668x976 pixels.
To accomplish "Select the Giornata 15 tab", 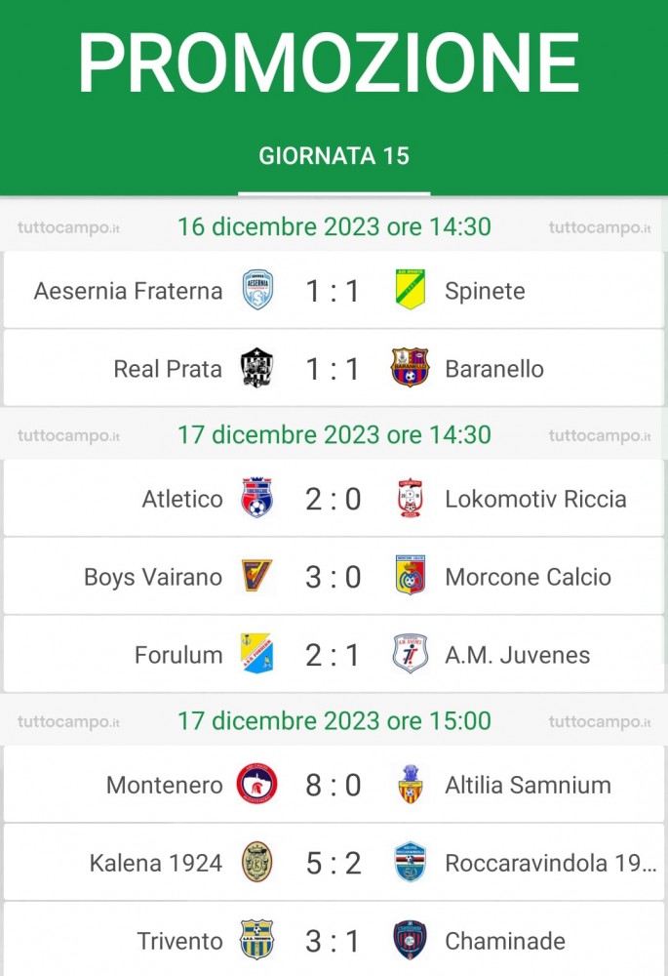I will (334, 155).
